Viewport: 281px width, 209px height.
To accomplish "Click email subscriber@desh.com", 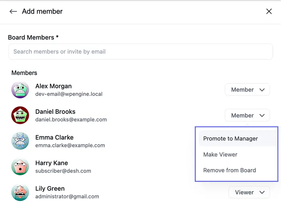I will point(63,171).
